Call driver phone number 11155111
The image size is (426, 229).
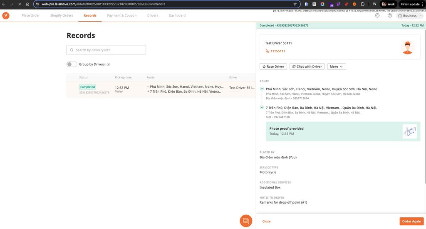pos(277,51)
